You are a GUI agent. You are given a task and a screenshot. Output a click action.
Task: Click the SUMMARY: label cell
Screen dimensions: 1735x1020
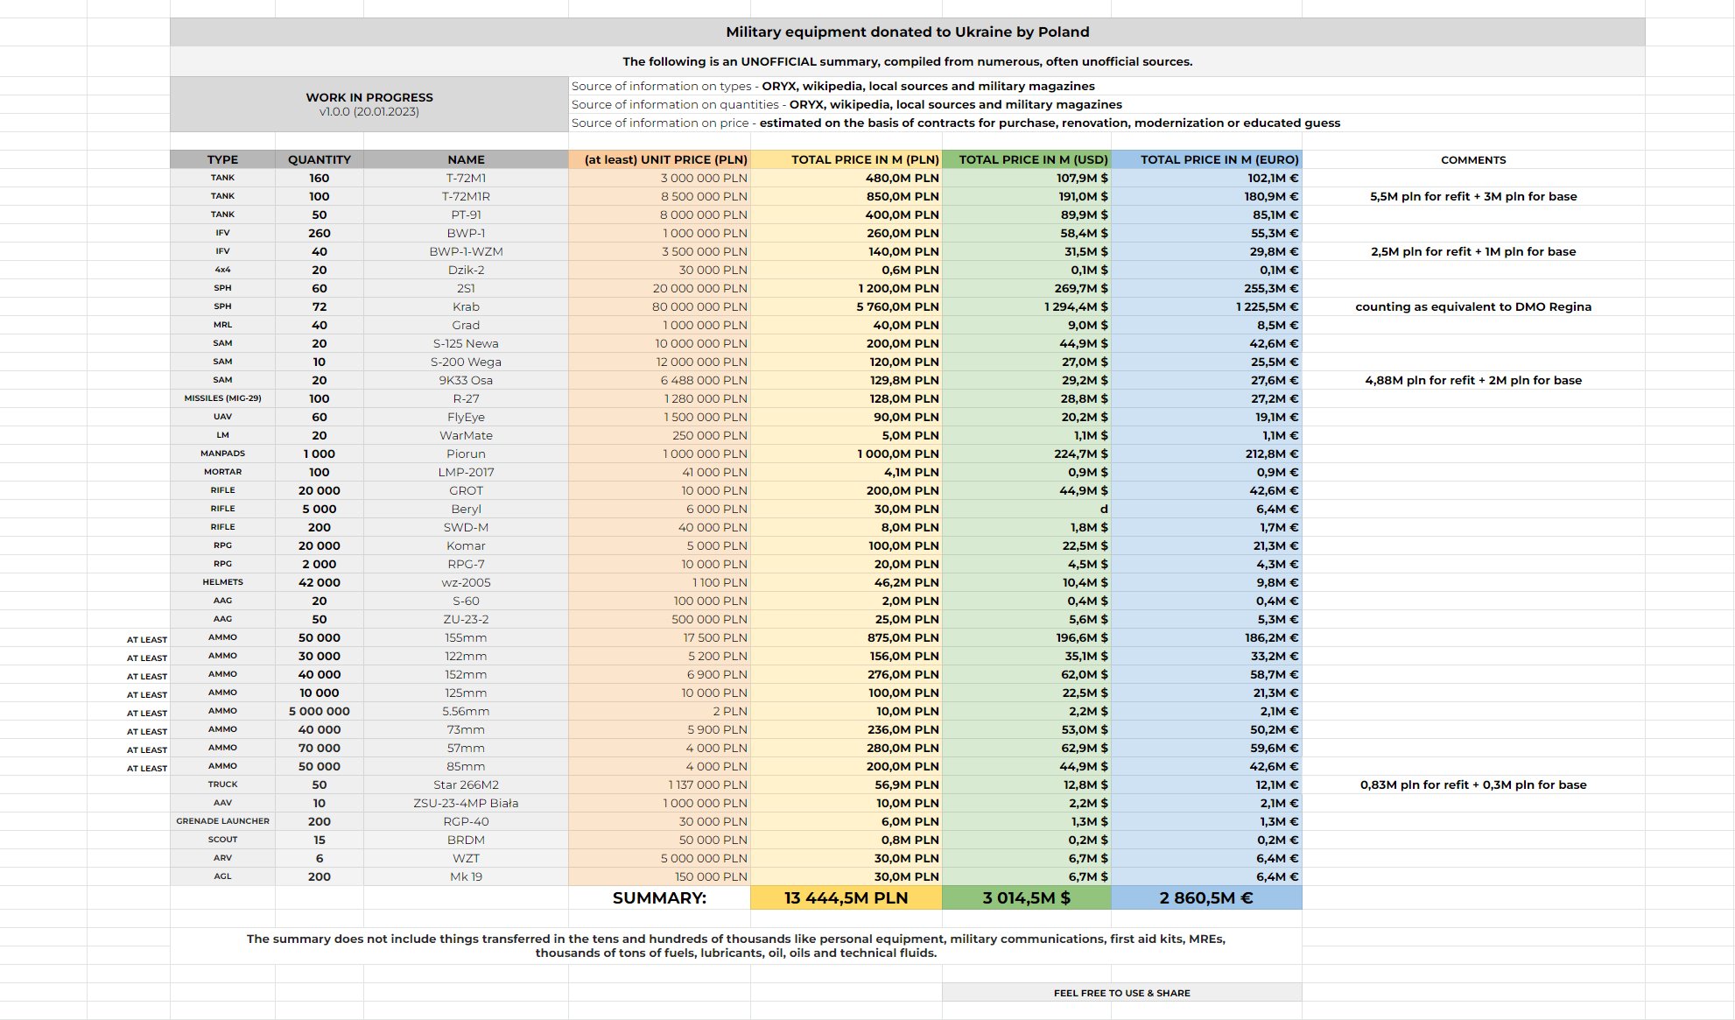(x=659, y=897)
